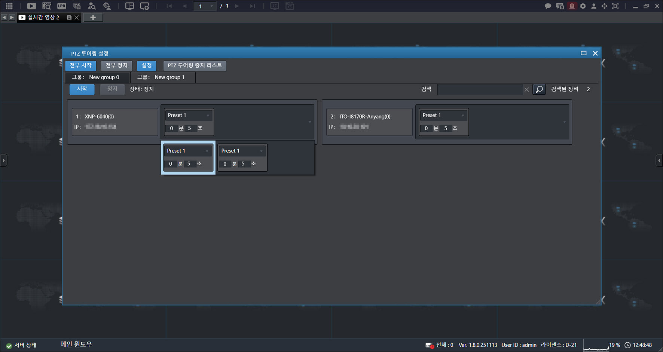This screenshot has width=663, height=352.
Task: Select the New group 1 tab
Action: tap(163, 77)
